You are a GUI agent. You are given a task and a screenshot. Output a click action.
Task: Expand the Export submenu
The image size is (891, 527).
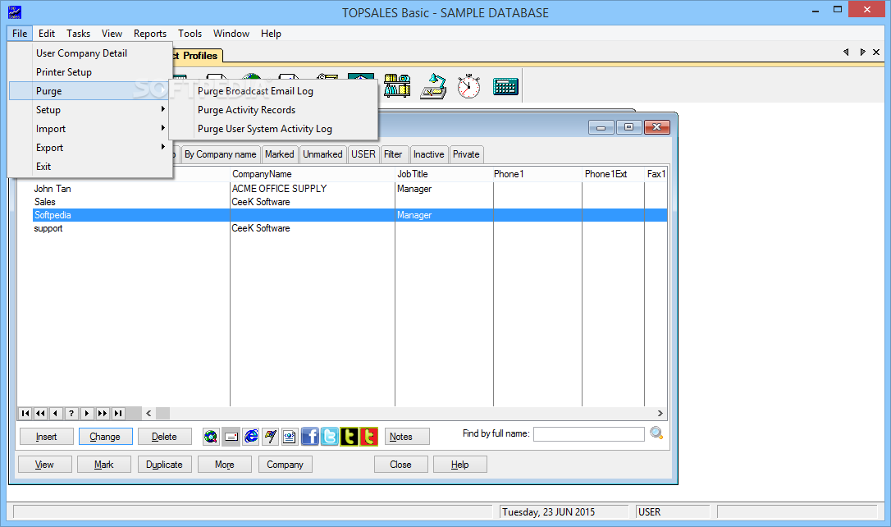[91, 147]
